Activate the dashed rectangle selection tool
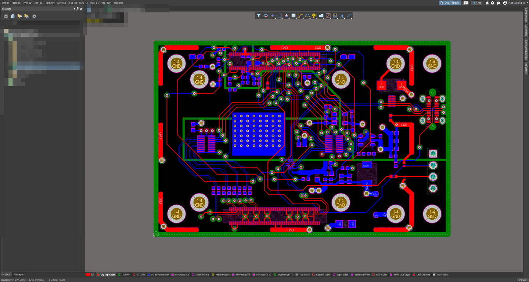Screen dimensions: 529x282 [x=280, y=16]
